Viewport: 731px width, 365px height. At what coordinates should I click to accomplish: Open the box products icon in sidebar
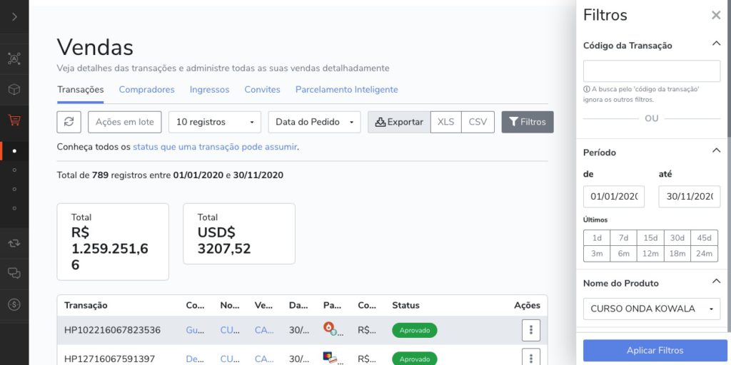(14, 89)
